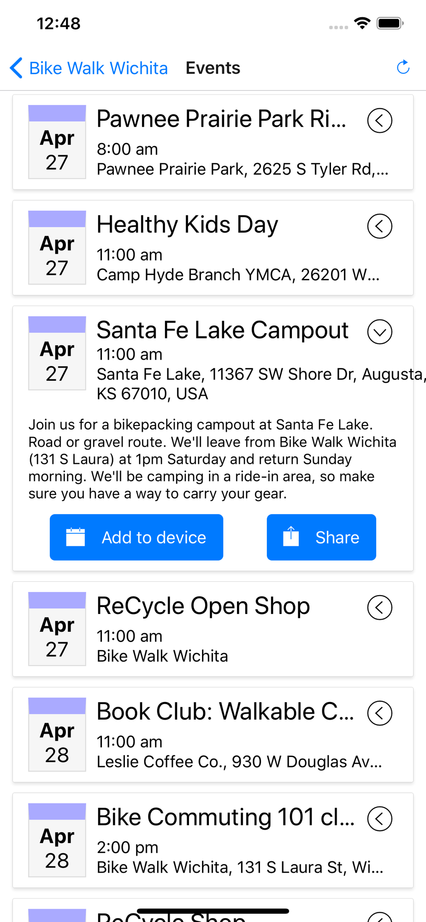
Task: Tap the back chevron icon
Action: pos(16,68)
